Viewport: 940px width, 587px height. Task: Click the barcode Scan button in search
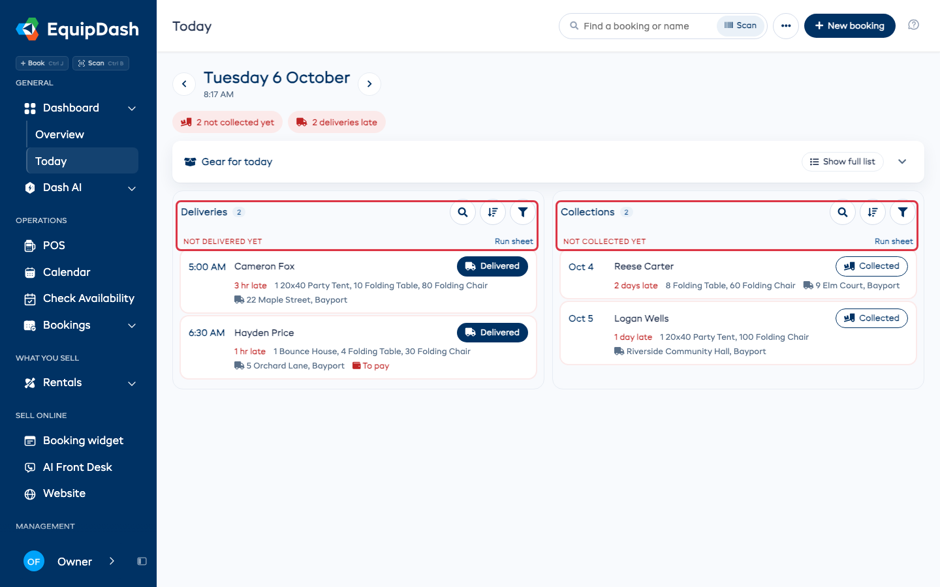click(740, 25)
